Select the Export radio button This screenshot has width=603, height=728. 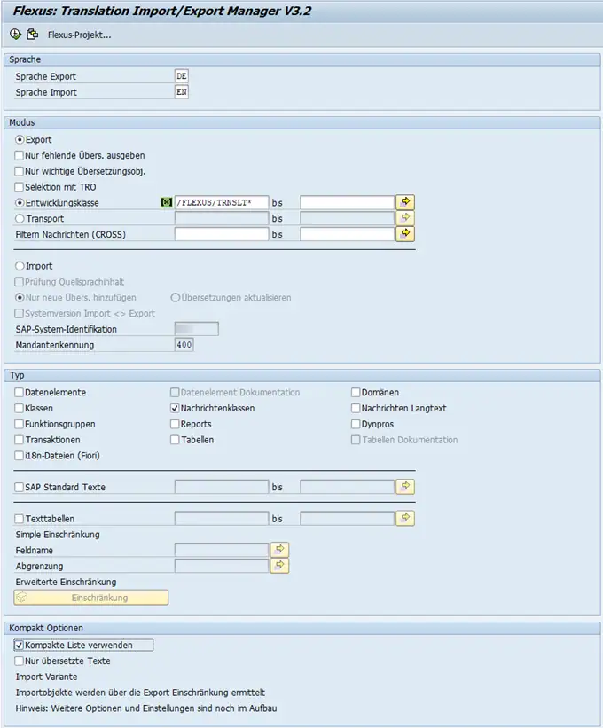pos(20,140)
